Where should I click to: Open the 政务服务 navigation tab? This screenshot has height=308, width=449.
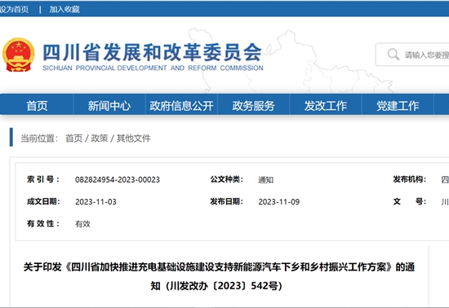point(253,106)
